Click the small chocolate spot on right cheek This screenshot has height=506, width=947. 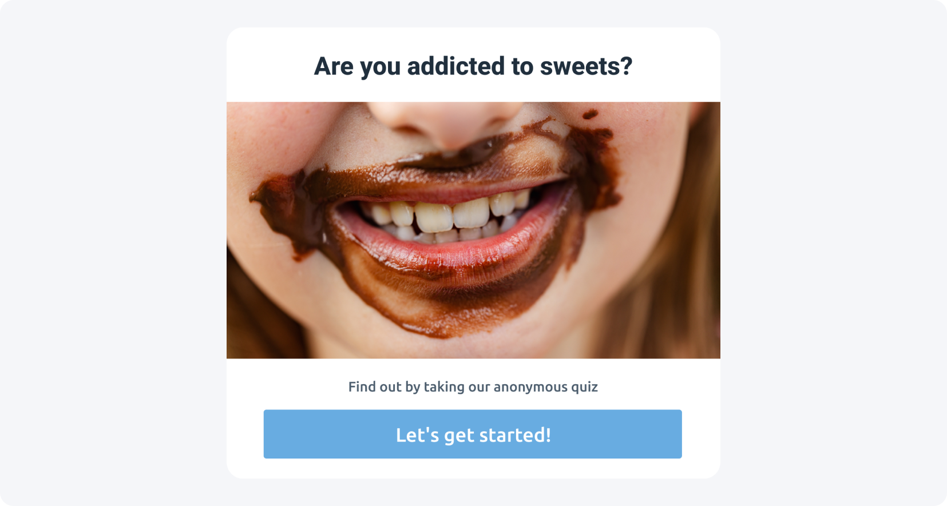(x=591, y=114)
